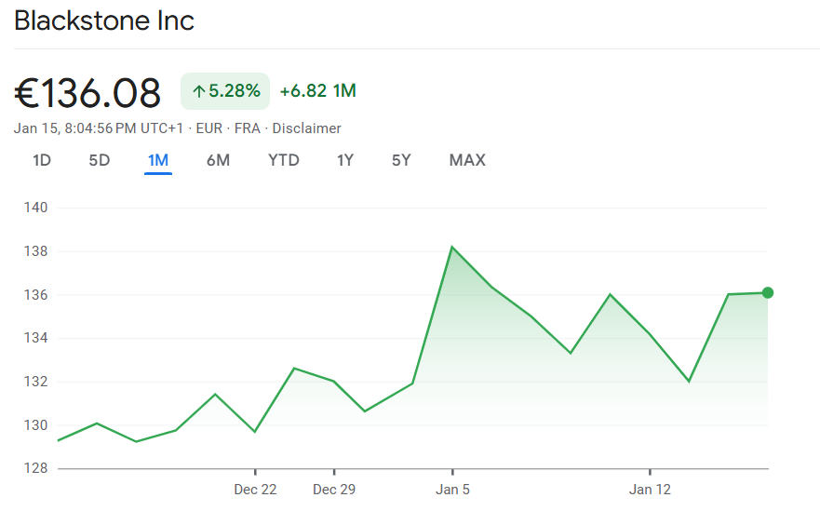
Task: Click the Jan 5 peak on chart
Action: 452,247
